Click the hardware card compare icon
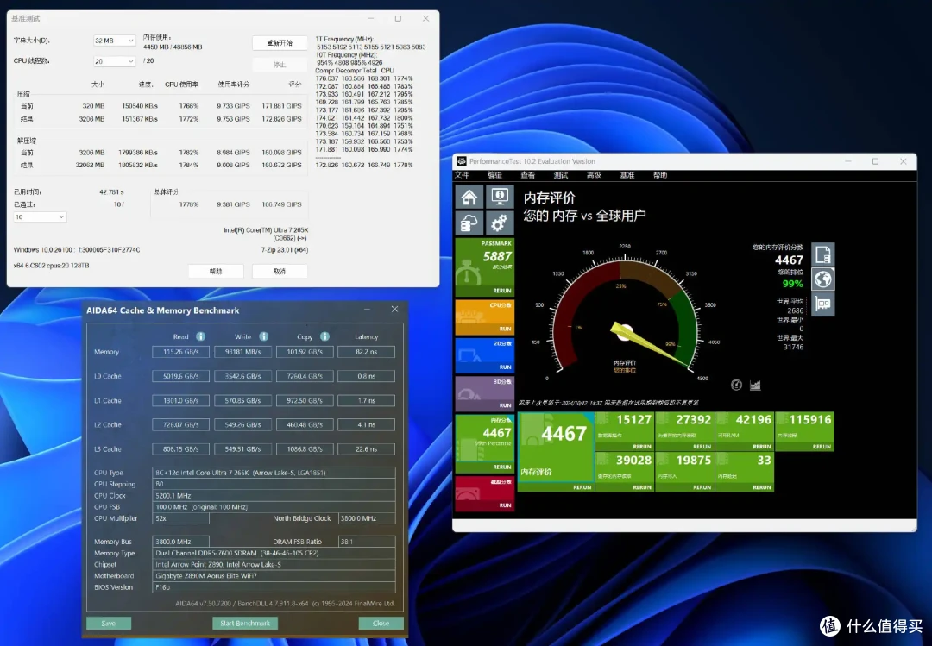 [x=822, y=304]
